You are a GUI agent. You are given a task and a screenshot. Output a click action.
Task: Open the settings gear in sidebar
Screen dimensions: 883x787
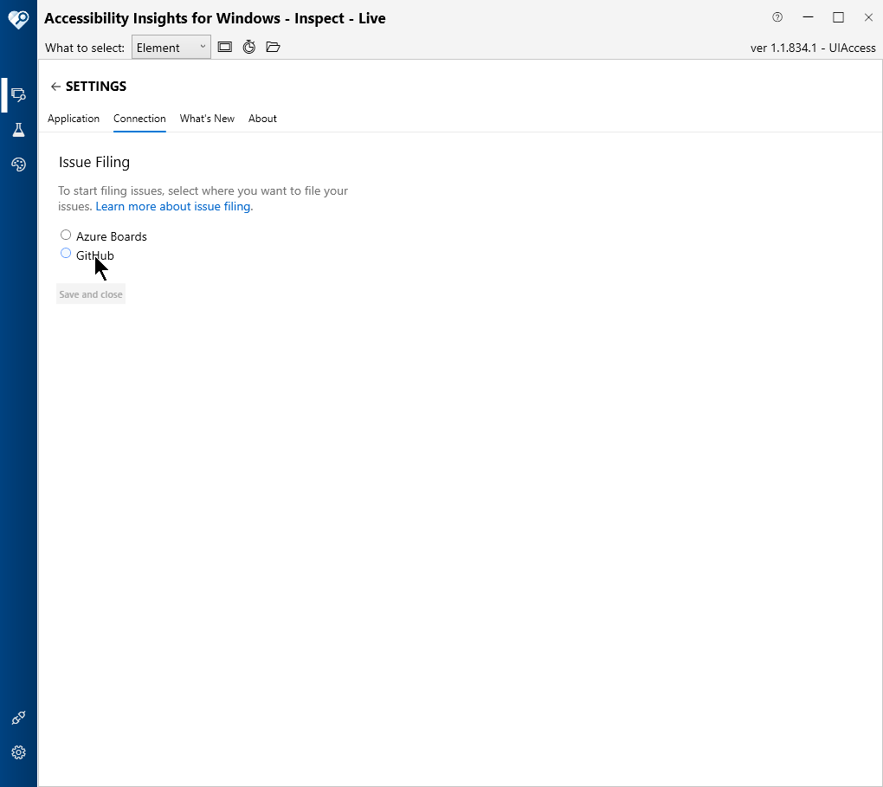coord(18,752)
